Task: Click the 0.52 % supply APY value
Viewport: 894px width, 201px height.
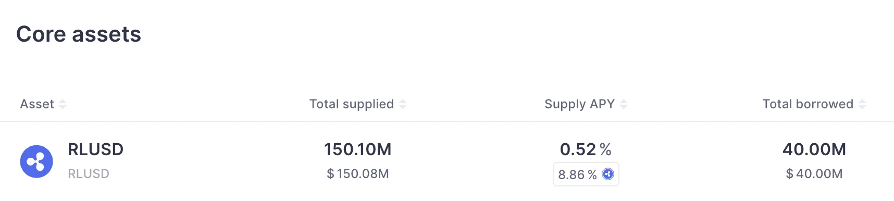Action: (586, 149)
